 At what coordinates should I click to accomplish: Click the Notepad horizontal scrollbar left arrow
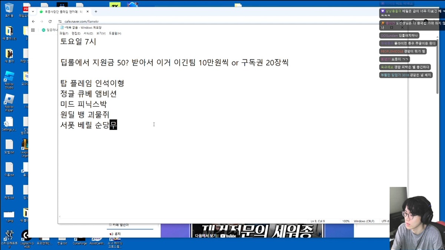60,217
